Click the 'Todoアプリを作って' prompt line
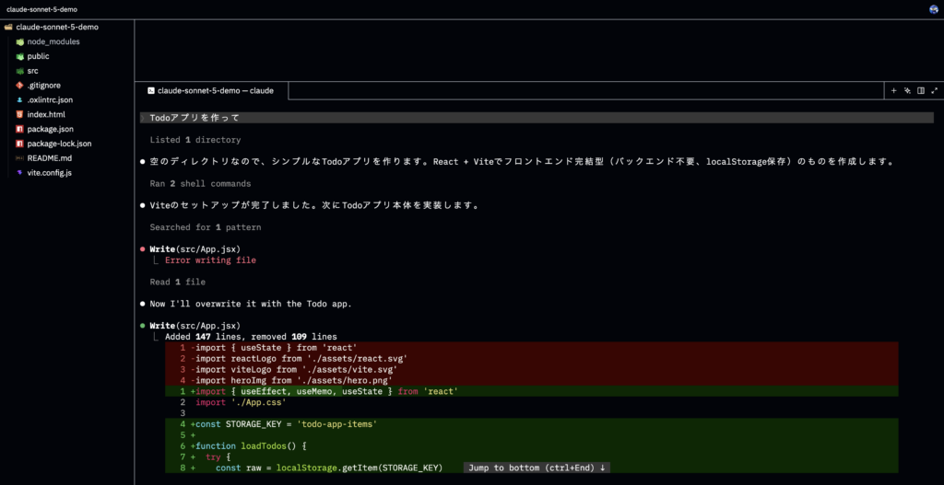 click(x=536, y=118)
